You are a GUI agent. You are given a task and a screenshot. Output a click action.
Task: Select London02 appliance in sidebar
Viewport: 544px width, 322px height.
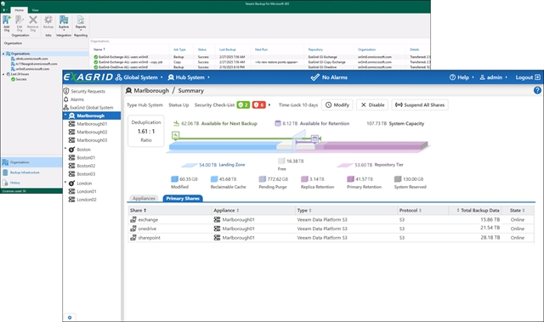click(82, 200)
